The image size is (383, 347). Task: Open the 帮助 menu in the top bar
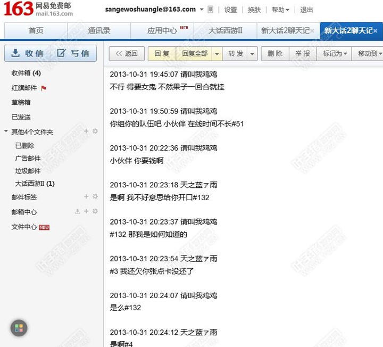tap(280, 10)
